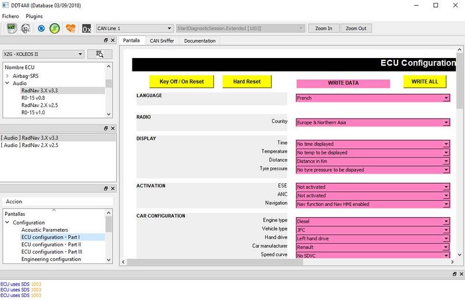Expand the Airbag-SRS tree node
The image size is (465, 300).
click(8, 76)
